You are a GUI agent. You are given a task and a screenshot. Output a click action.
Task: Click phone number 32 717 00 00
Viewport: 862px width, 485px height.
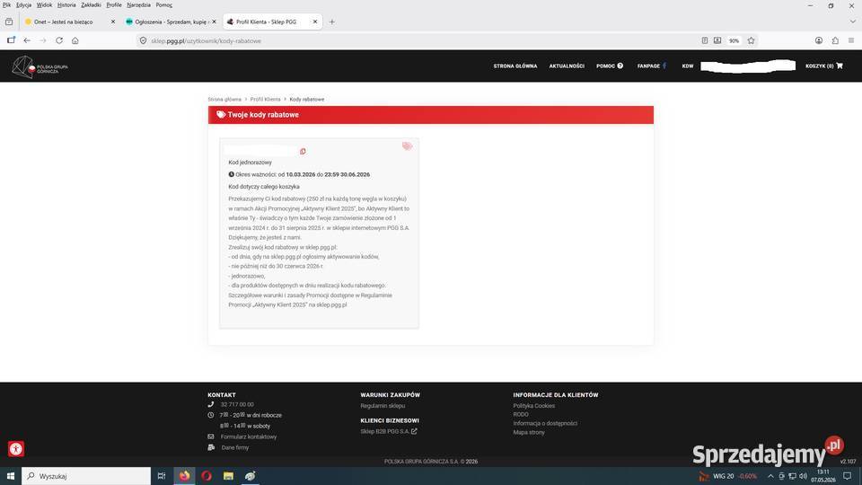click(237, 404)
